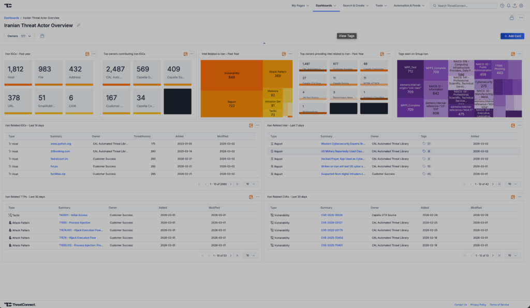
Task: Collapse the dashboard header with chevron
Action: [x=264, y=43]
